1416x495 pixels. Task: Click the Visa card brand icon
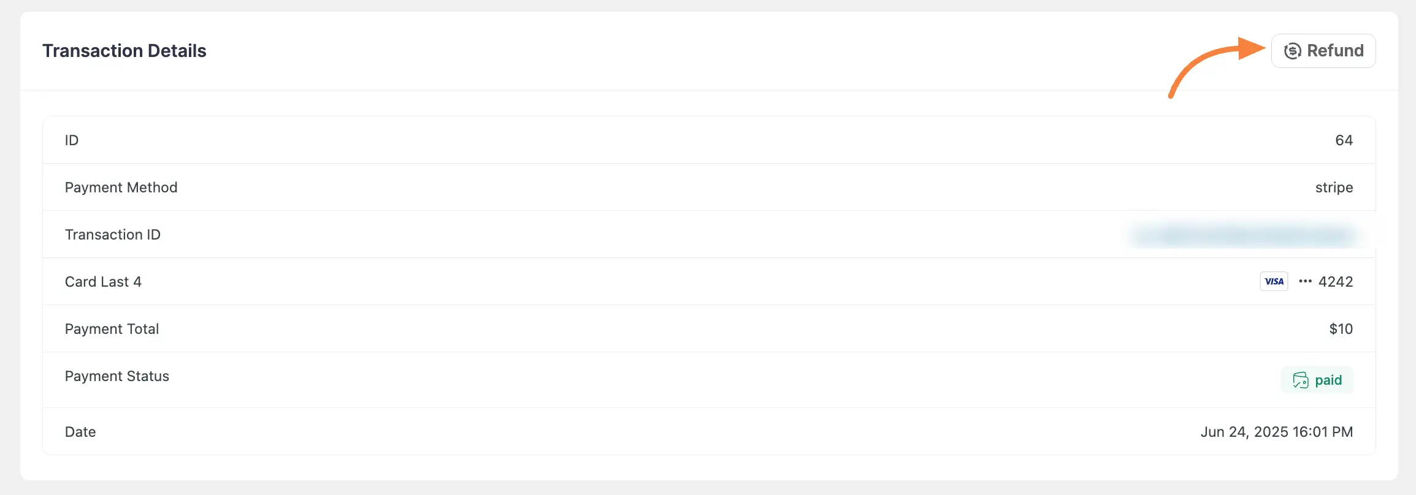coord(1274,281)
